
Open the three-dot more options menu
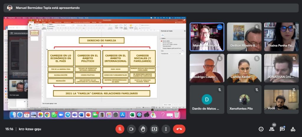click(x=166, y=129)
